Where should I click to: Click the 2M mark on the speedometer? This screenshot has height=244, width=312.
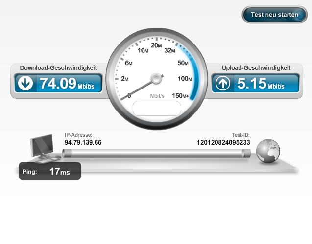point(125,79)
